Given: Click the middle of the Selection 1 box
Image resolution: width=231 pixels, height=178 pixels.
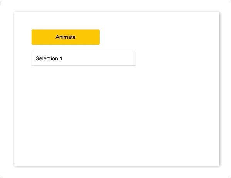Looking at the screenshot, I should pyautogui.click(x=83, y=59).
